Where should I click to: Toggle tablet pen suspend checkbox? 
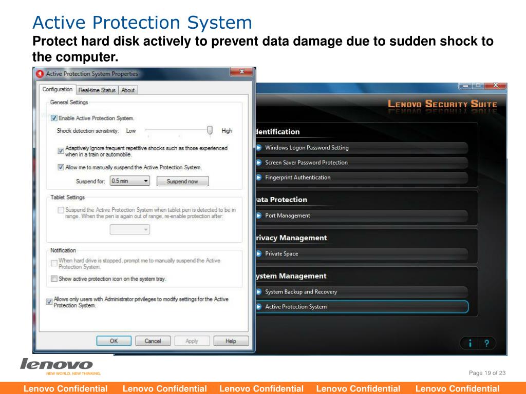[x=61, y=210]
